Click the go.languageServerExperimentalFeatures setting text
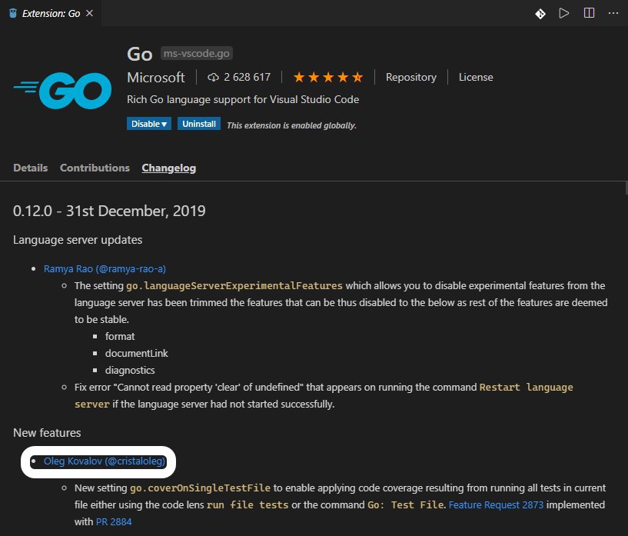The height and width of the screenshot is (536, 628). 234,285
